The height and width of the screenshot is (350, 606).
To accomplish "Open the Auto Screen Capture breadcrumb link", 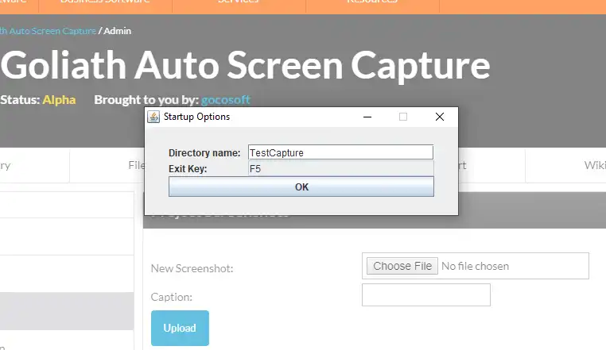I will (48, 31).
